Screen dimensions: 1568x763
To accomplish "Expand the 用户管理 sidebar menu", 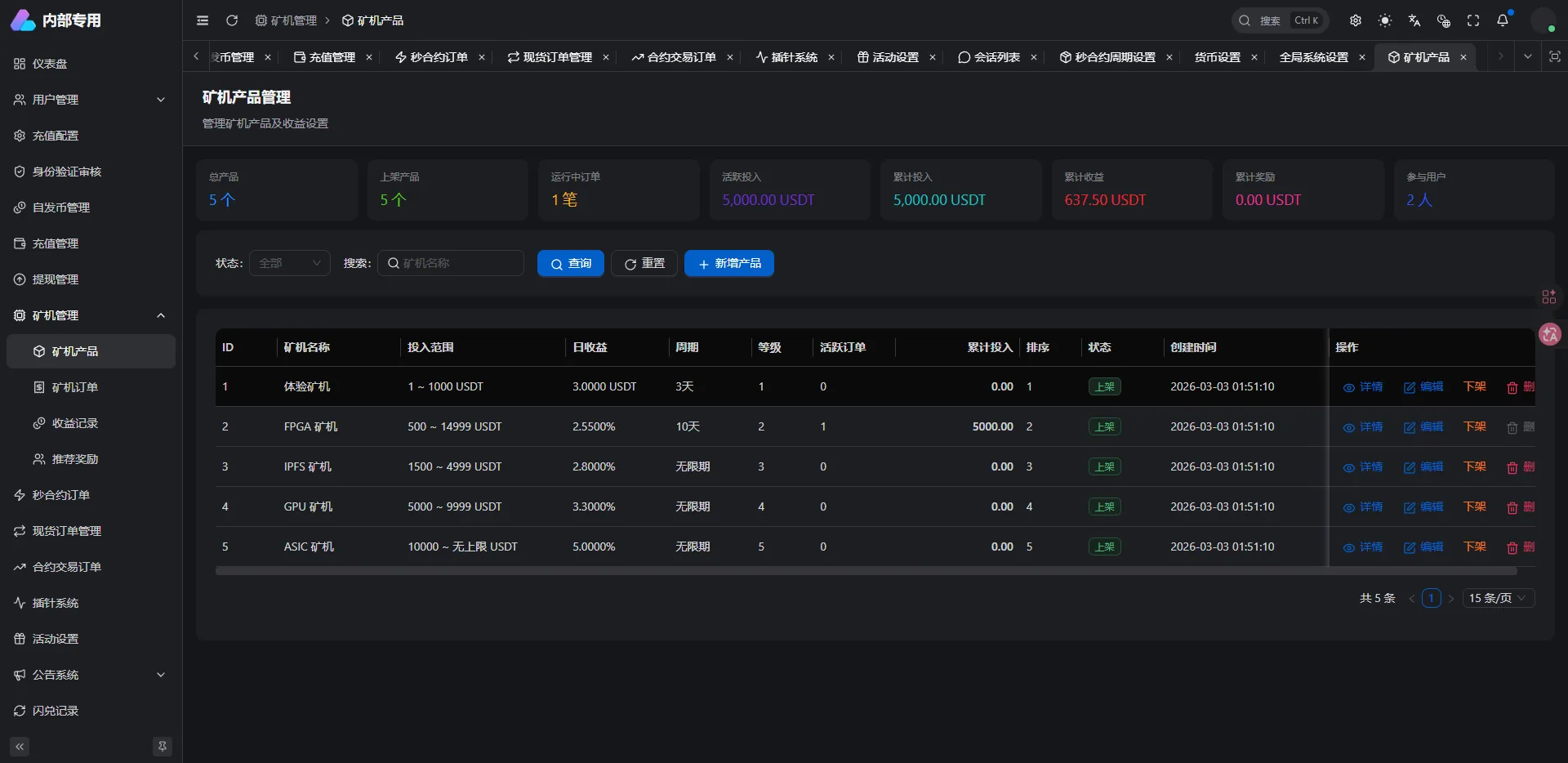I will (91, 100).
